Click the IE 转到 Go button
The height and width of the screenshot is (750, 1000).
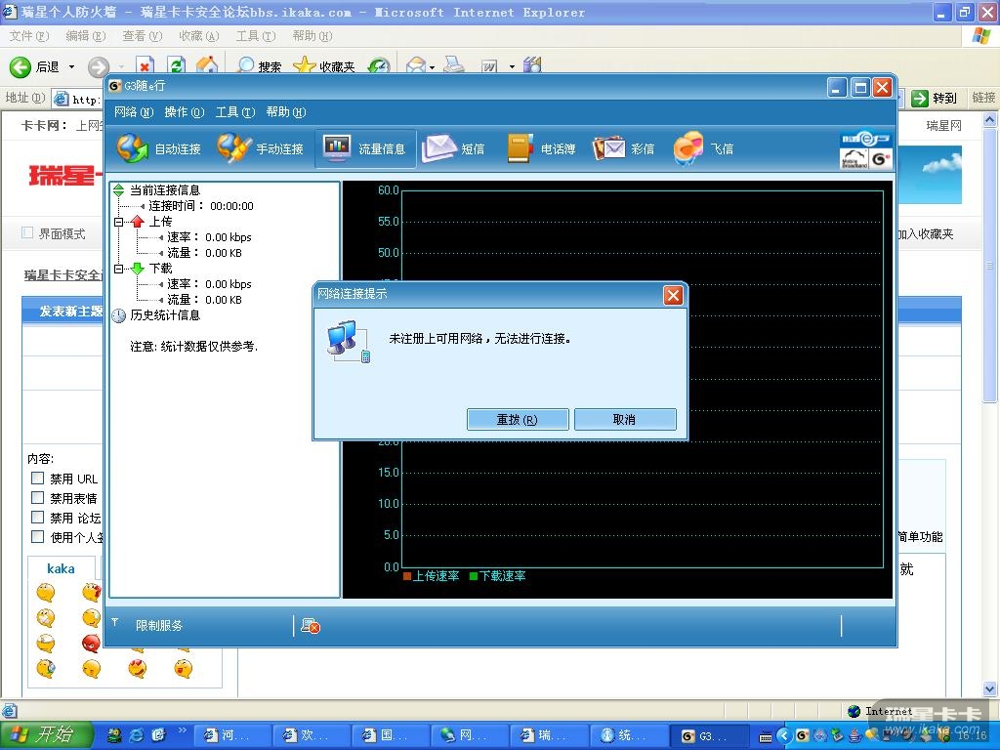(935, 99)
